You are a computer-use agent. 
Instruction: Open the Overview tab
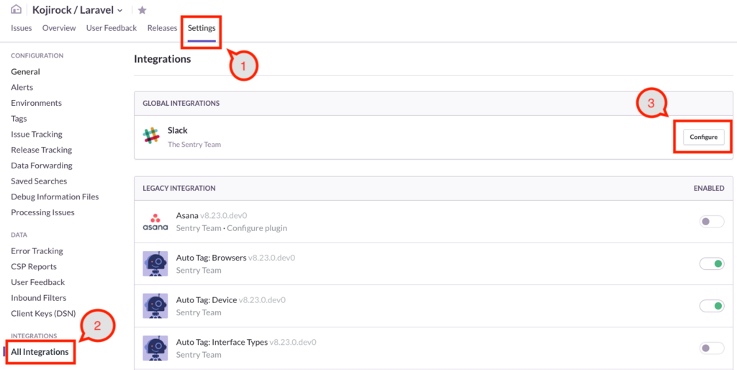[x=59, y=28]
